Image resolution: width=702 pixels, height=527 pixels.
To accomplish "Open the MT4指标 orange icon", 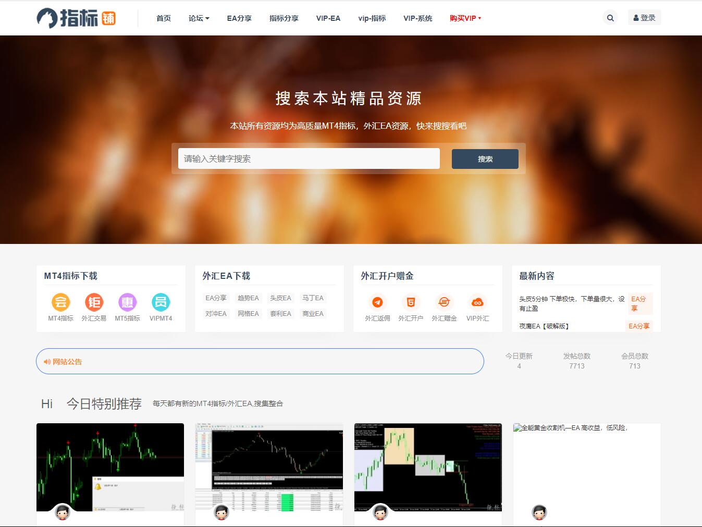I will pyautogui.click(x=61, y=302).
